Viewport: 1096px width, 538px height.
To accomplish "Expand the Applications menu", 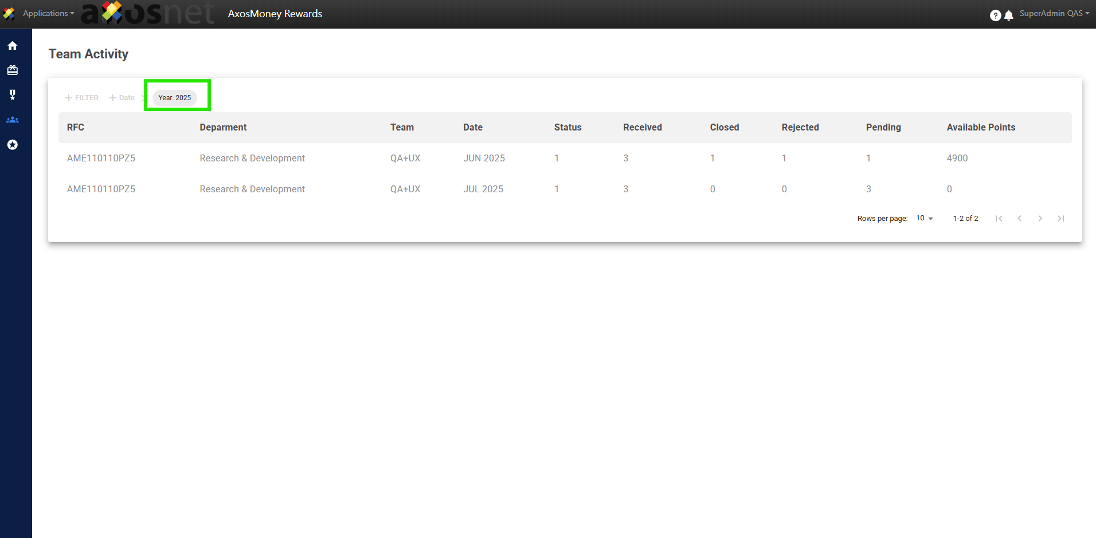I will pyautogui.click(x=48, y=13).
